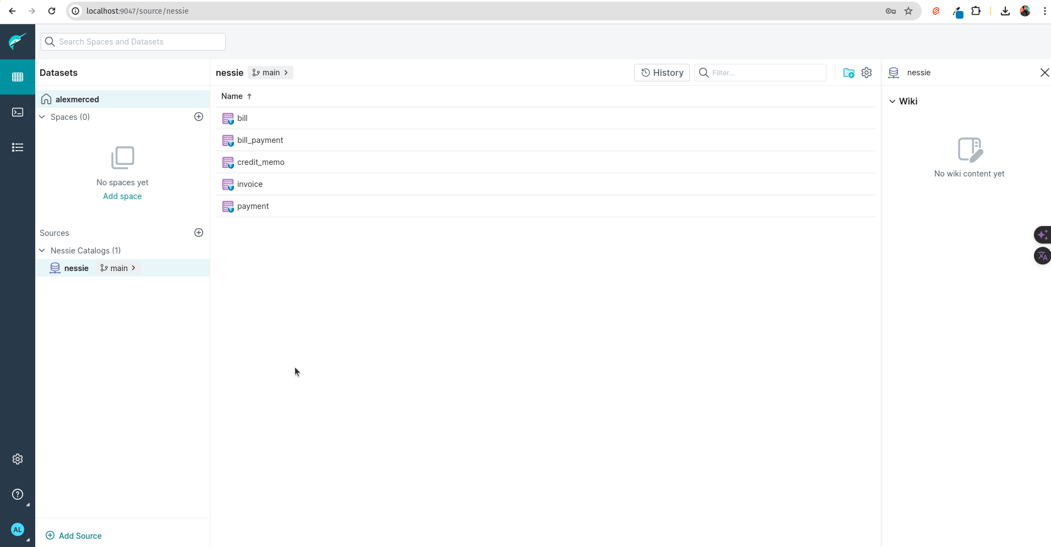Screen dimensions: 1051x547
Task: Click the nessie database icon in details panel
Action: 893,72
